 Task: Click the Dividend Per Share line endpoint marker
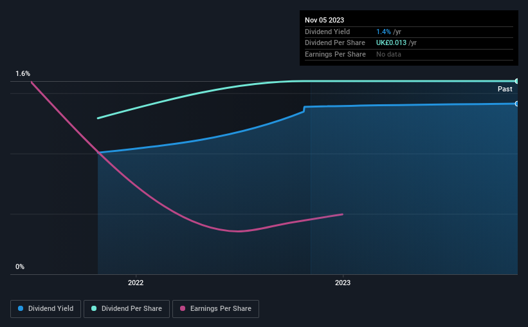click(x=517, y=81)
